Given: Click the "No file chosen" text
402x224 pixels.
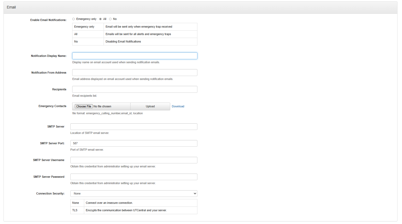Looking at the screenshot, I should coord(102,106).
